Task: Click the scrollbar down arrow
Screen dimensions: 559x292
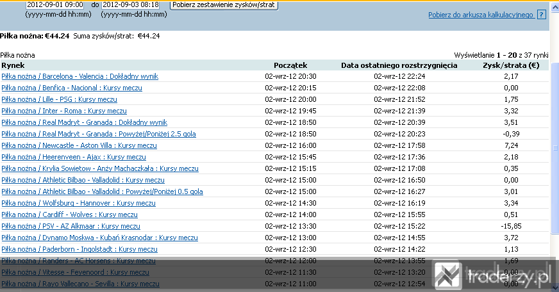Action: tap(555, 287)
